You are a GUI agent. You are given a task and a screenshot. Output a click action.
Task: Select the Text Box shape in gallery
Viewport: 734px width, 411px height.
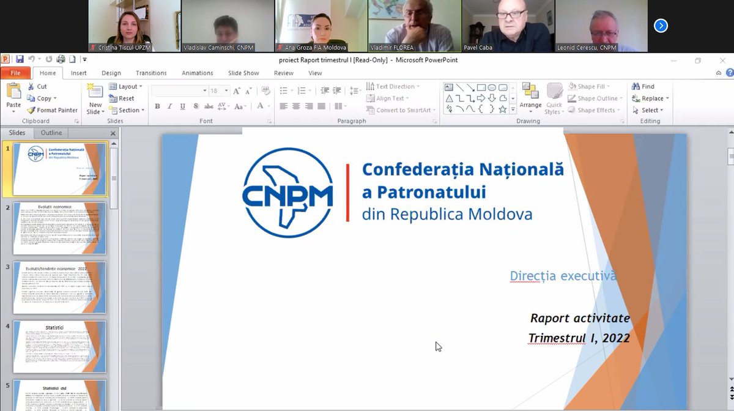[x=449, y=87]
